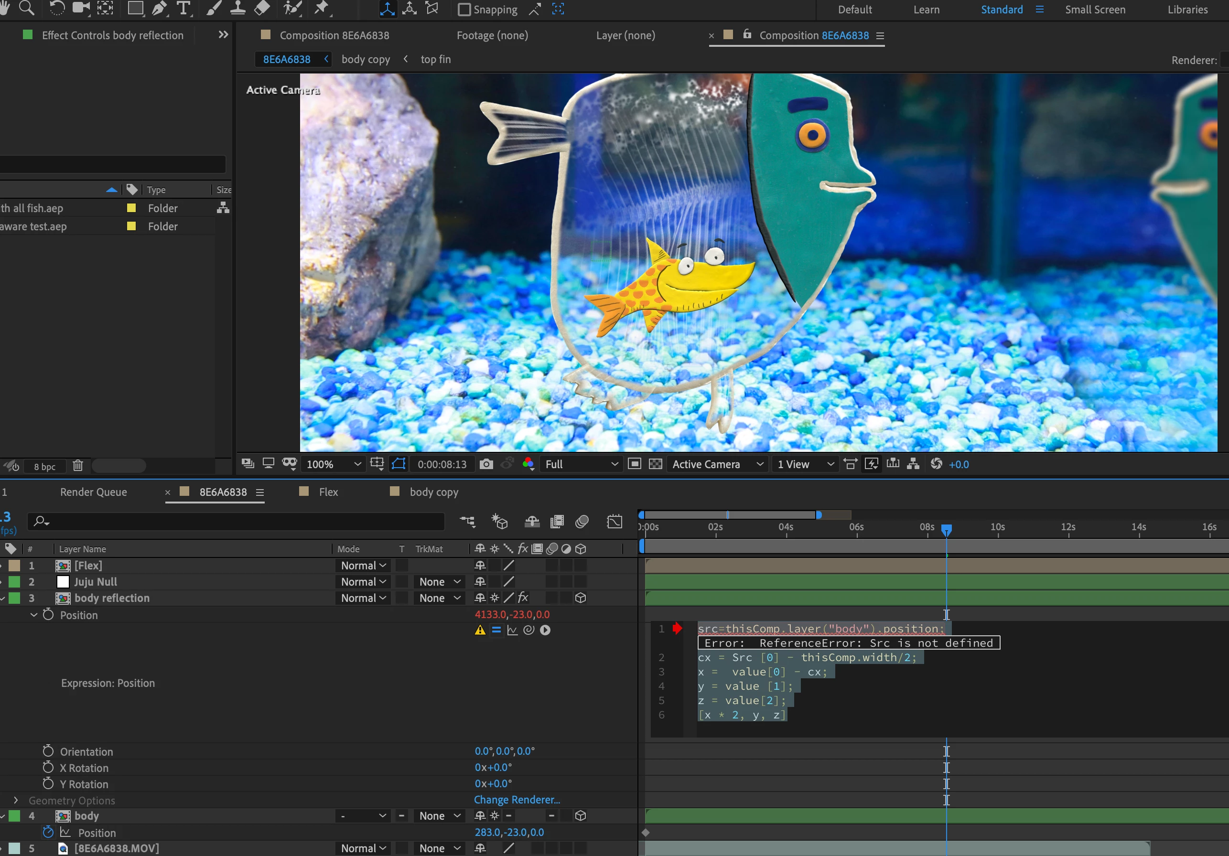
Task: Enable the Snapping checkbox
Action: 464,10
